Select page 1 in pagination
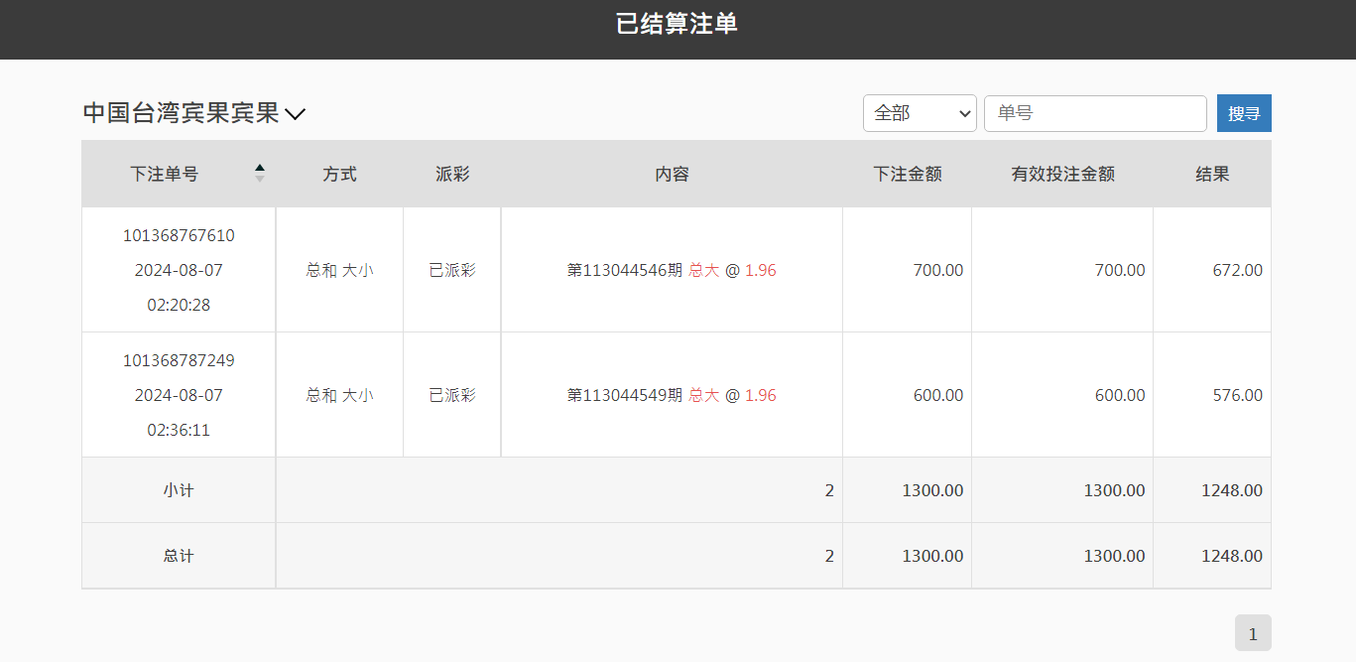This screenshot has height=662, width=1356. [1253, 632]
